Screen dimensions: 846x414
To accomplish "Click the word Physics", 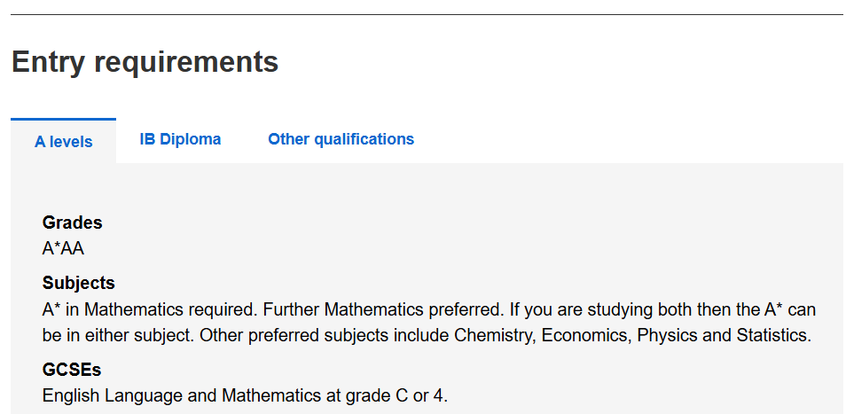I will [x=665, y=336].
